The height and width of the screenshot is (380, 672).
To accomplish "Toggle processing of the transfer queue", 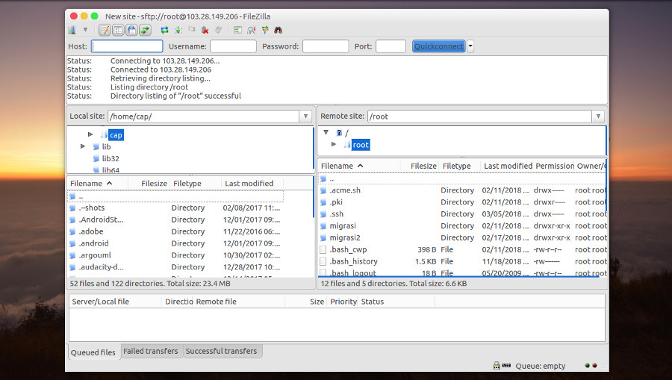I will click(x=178, y=30).
